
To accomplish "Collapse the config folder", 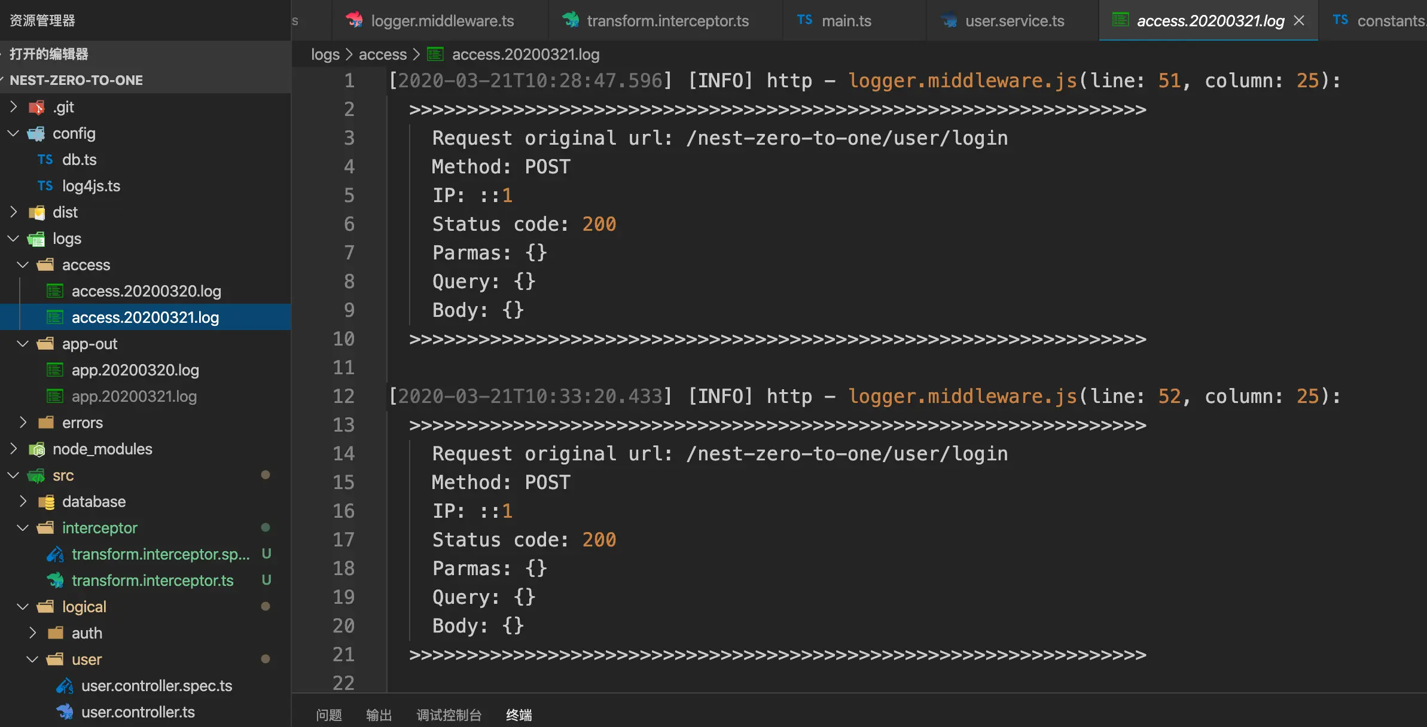I will point(13,134).
